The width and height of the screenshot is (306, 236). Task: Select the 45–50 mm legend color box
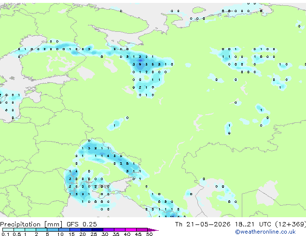(142, 230)
